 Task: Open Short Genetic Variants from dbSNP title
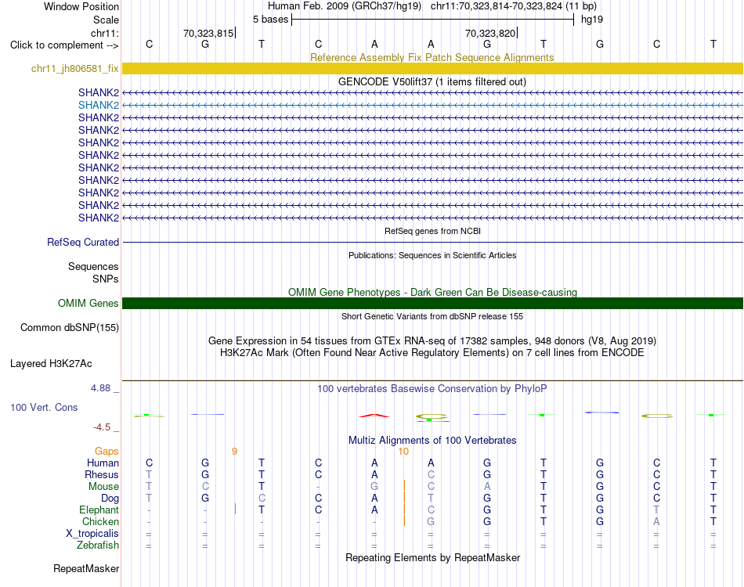[x=432, y=316]
